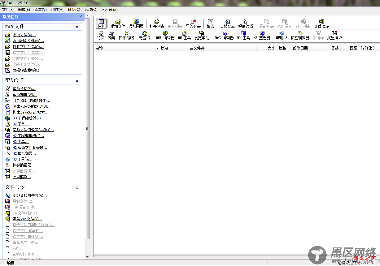Open H2 帮助文件查看器... link
The width and height of the screenshot is (380, 266).
click(30, 148)
